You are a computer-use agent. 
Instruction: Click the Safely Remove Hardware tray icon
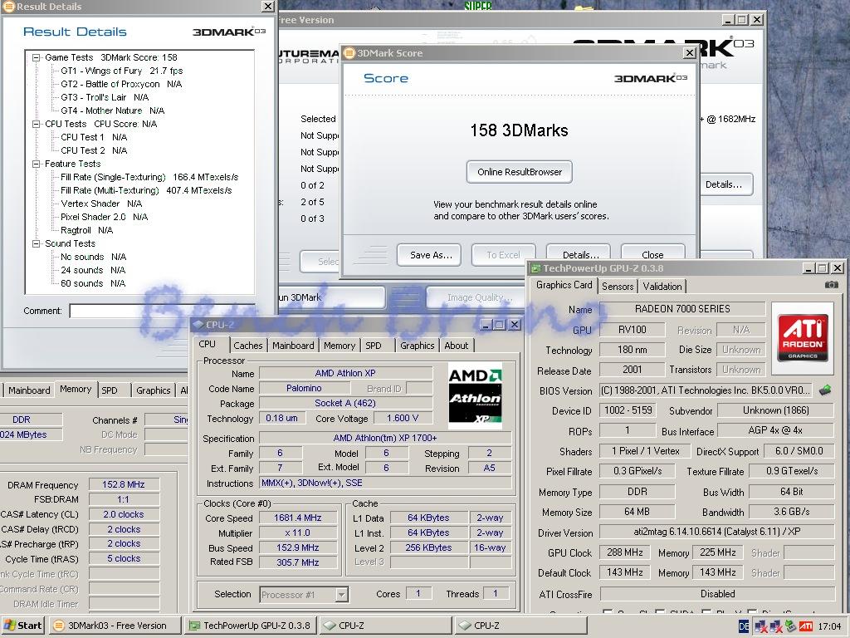tap(791, 626)
